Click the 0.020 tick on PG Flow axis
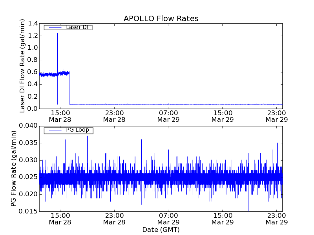This screenshot has height=235, width=314. tap(28, 194)
